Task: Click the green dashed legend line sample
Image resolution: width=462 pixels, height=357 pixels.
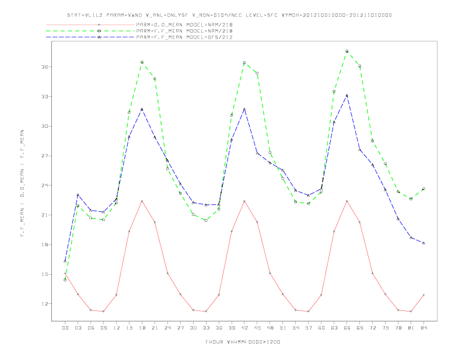Action: pyautogui.click(x=90, y=31)
